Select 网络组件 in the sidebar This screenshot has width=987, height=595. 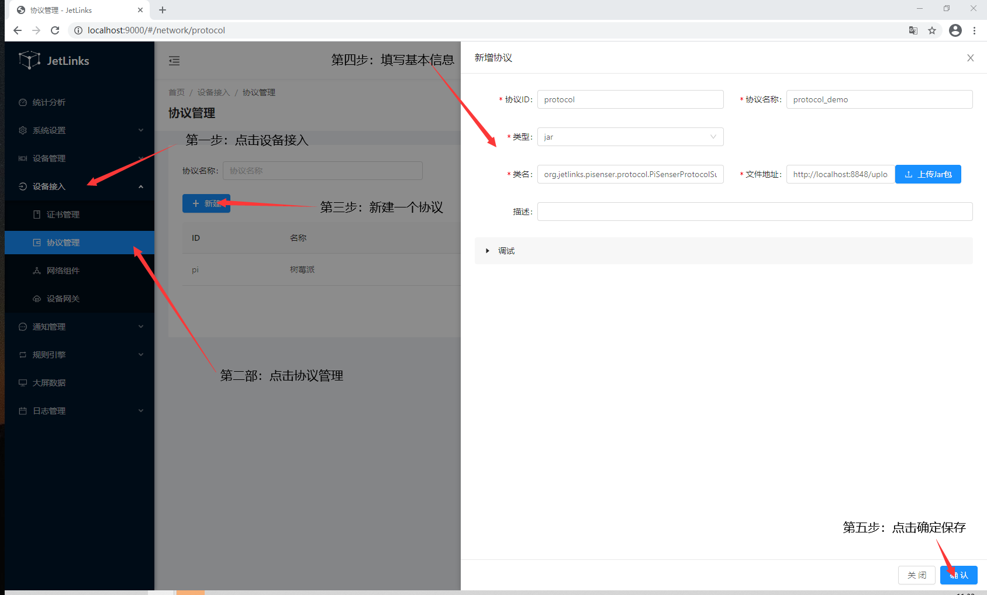[x=63, y=271]
